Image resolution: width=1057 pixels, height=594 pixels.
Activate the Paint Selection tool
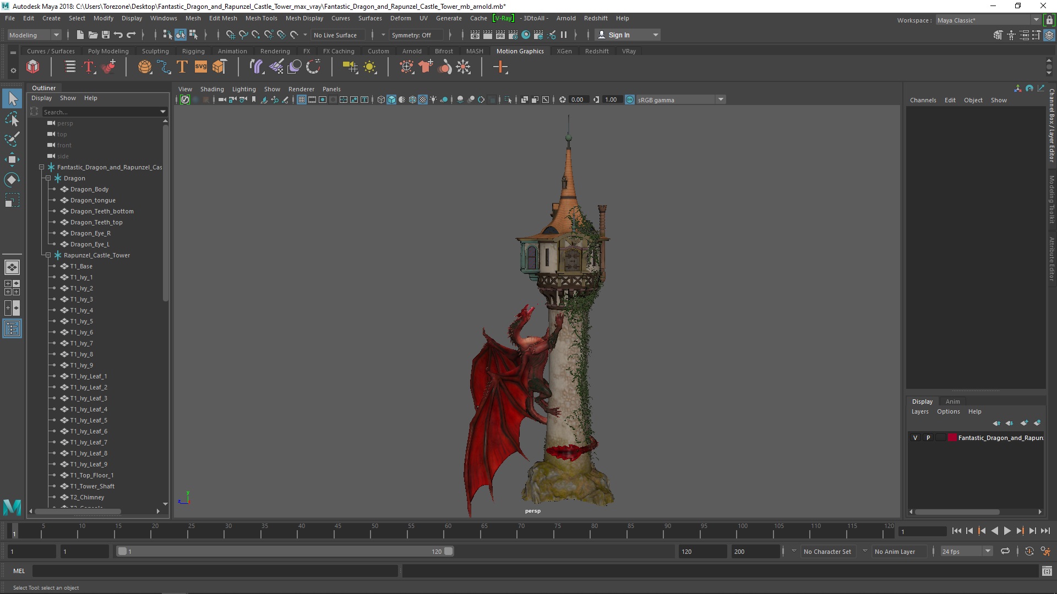(12, 139)
